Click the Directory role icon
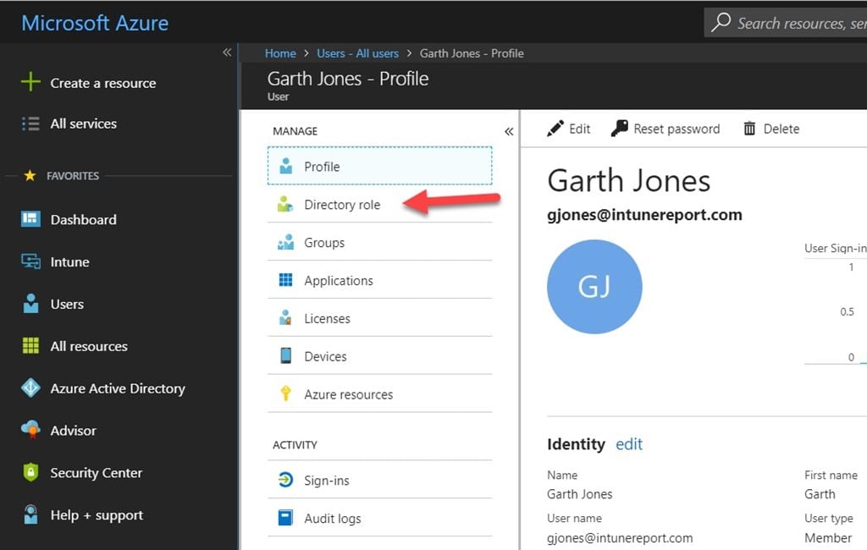Screen dimensions: 867x550 (x=285, y=204)
